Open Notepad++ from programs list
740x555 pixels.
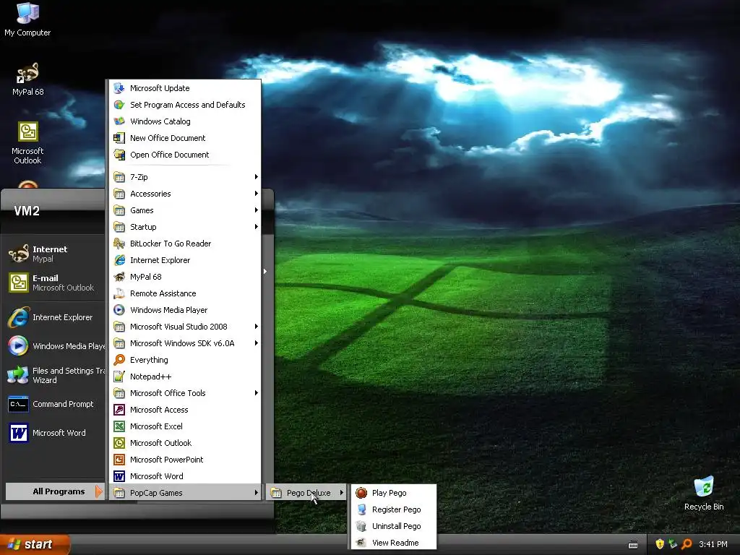[185, 377]
